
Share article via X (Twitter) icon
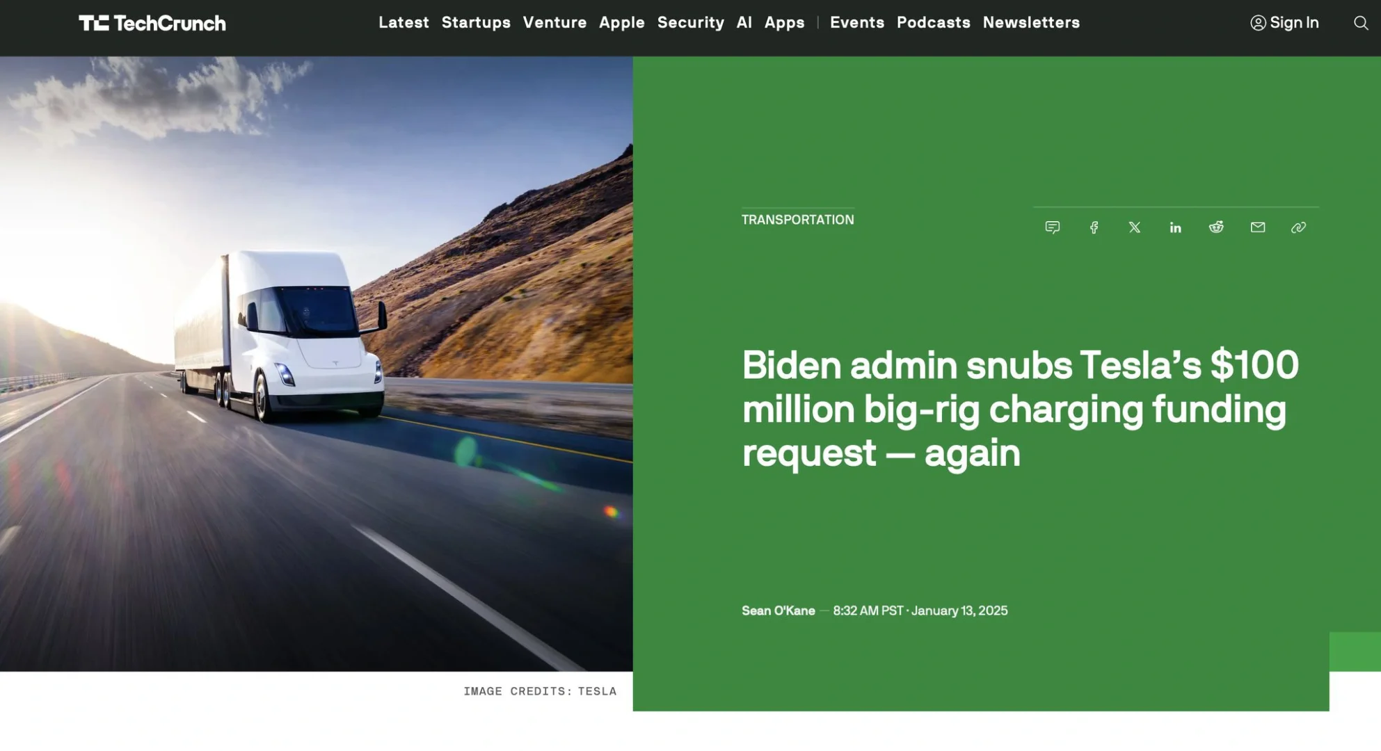point(1134,227)
